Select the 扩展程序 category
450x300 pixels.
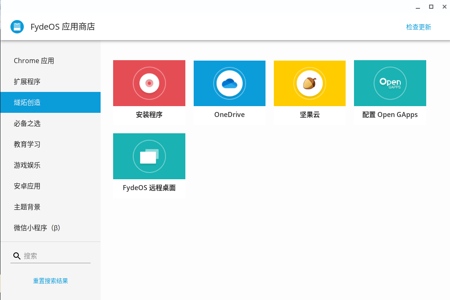click(51, 81)
